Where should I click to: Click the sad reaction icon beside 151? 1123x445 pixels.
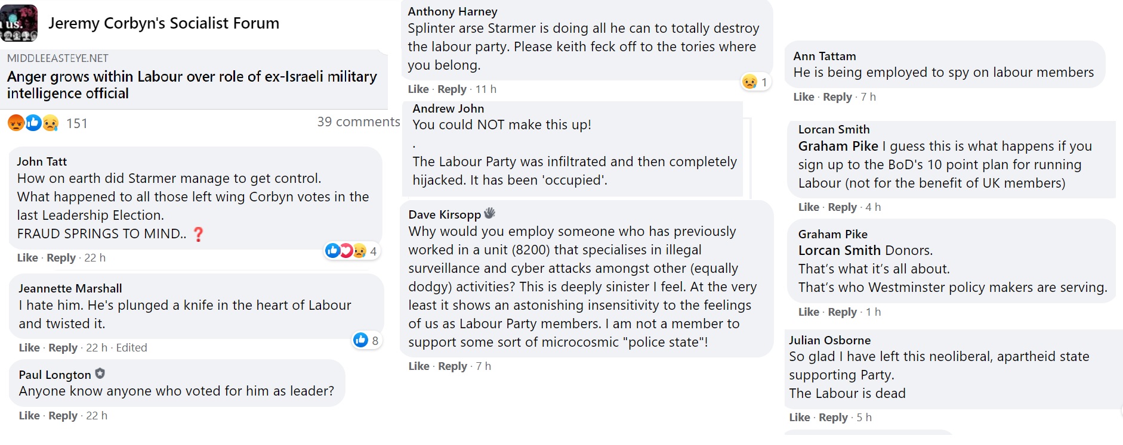pyautogui.click(x=51, y=123)
